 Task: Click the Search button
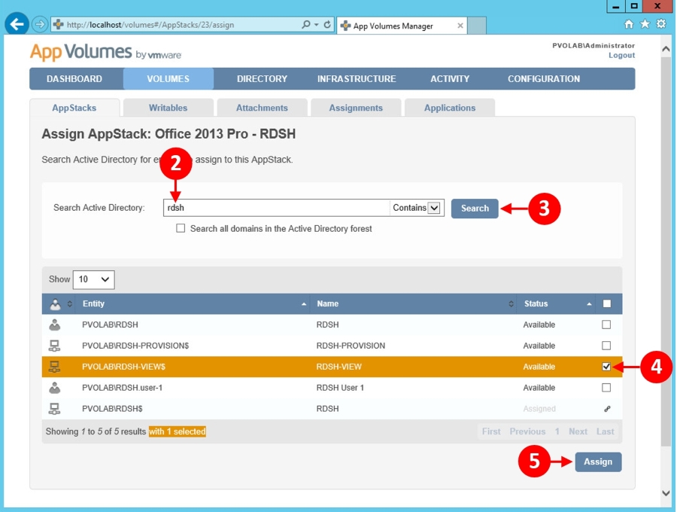[x=475, y=209]
